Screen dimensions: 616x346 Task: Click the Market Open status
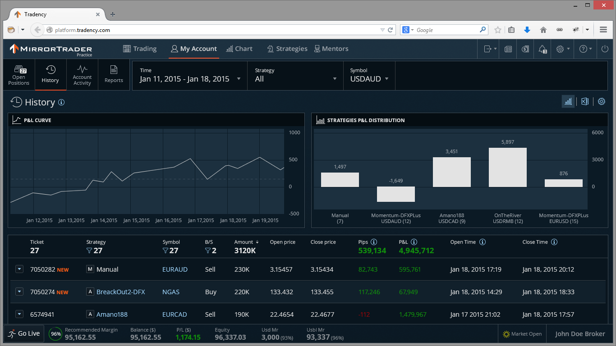(x=523, y=334)
